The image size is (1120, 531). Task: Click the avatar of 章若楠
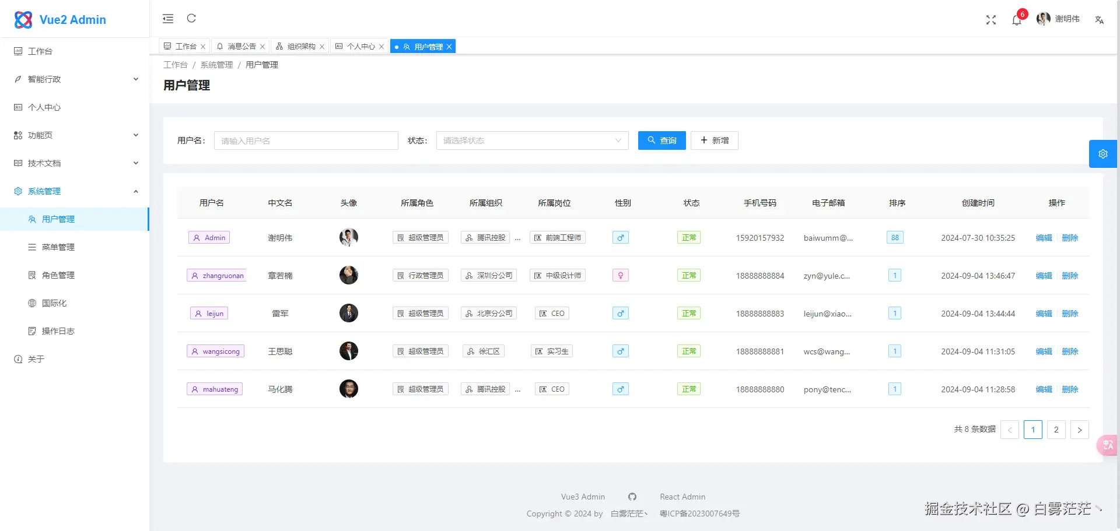pos(349,275)
